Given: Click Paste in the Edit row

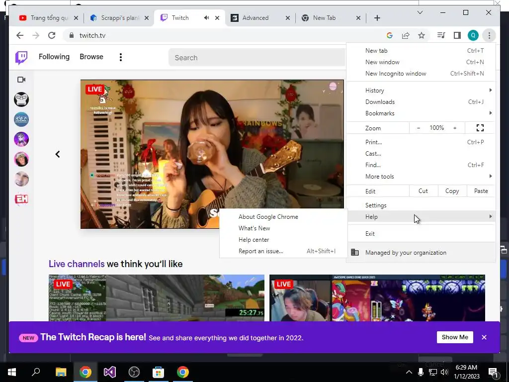Looking at the screenshot, I should coord(481,191).
